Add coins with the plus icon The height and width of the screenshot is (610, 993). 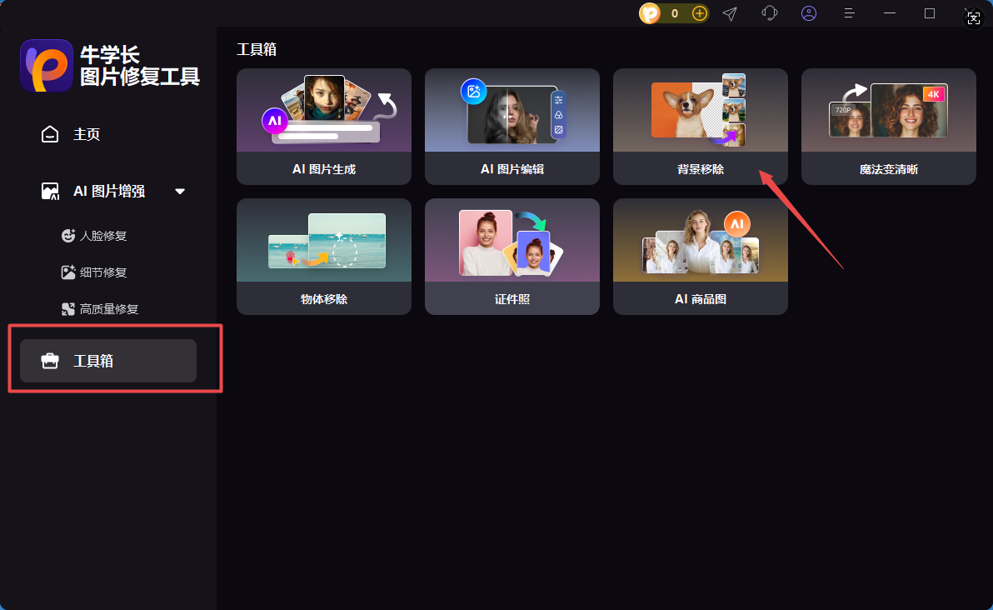tap(699, 13)
